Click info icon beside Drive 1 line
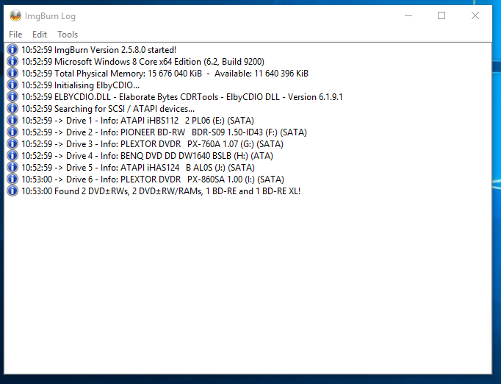 tap(12, 121)
